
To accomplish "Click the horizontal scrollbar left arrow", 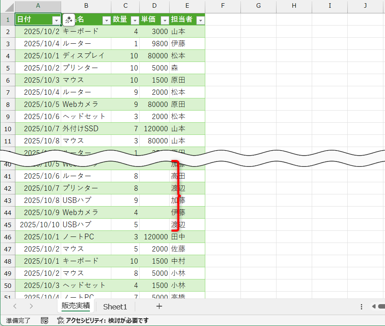I will 374,306.
